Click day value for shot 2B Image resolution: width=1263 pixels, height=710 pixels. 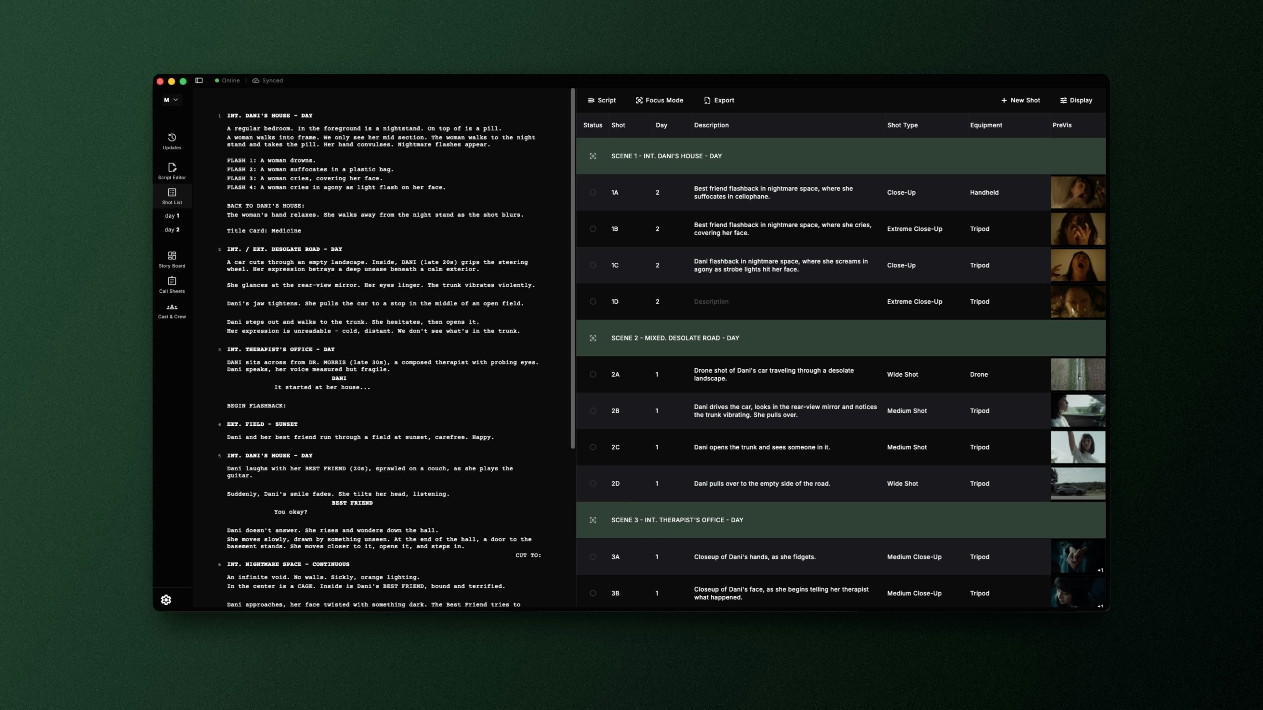tap(657, 411)
